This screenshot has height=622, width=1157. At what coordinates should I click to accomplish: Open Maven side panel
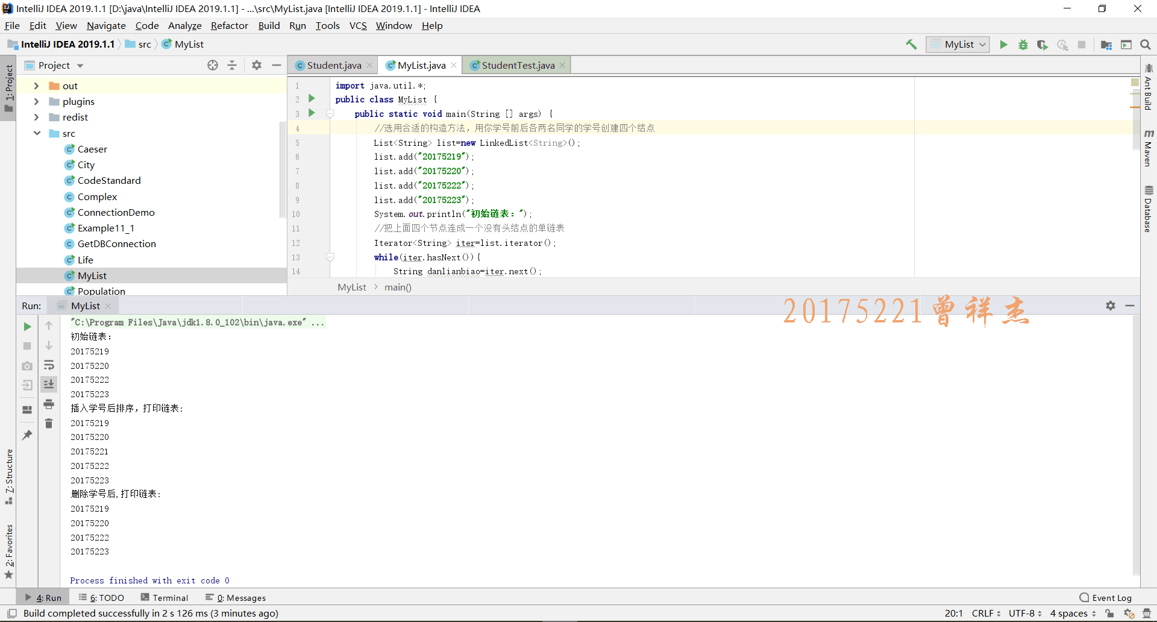point(1149,148)
